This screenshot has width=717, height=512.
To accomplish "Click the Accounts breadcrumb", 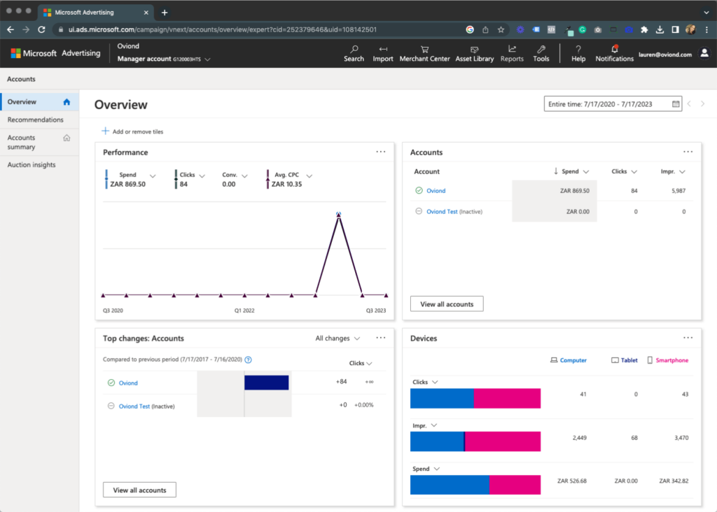I will click(x=21, y=79).
